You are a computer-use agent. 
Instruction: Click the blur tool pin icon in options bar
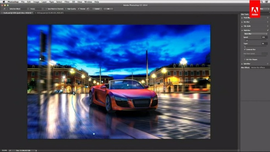click(5, 9)
